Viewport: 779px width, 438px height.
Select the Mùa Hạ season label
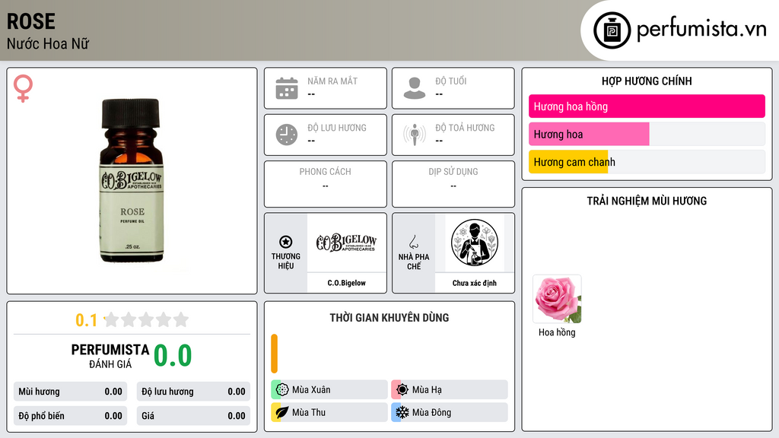coord(427,390)
